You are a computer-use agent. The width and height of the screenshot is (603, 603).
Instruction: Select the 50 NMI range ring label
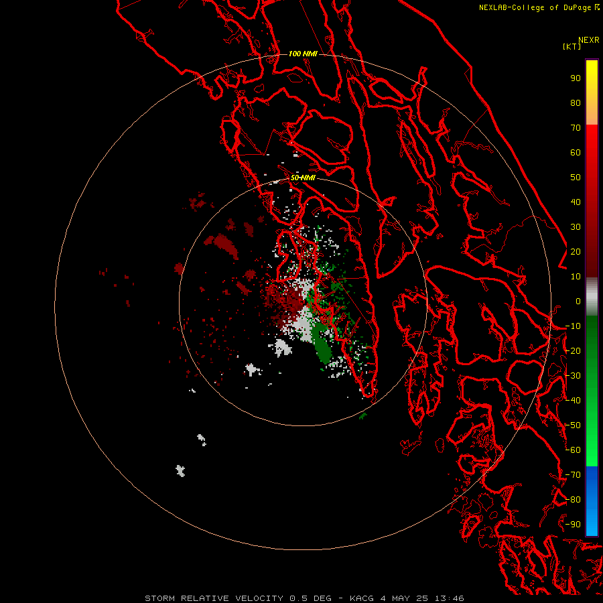(303, 178)
